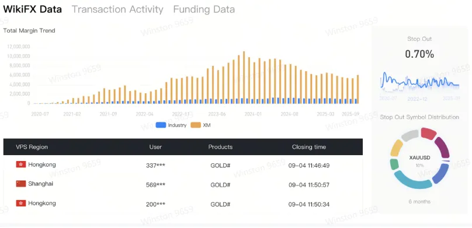472x228 pixels.
Task: Click closing time 09-04 11:46:49
Action: [309, 166]
